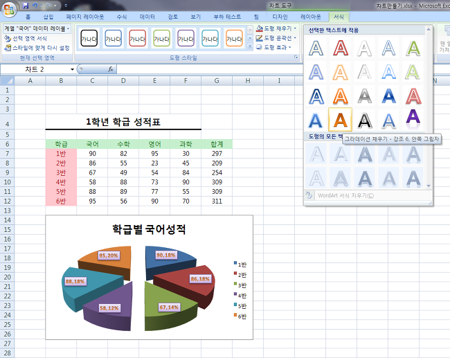This screenshot has height=358, width=450.
Task: Switch to 홈 ribbon tab
Action: 28,17
